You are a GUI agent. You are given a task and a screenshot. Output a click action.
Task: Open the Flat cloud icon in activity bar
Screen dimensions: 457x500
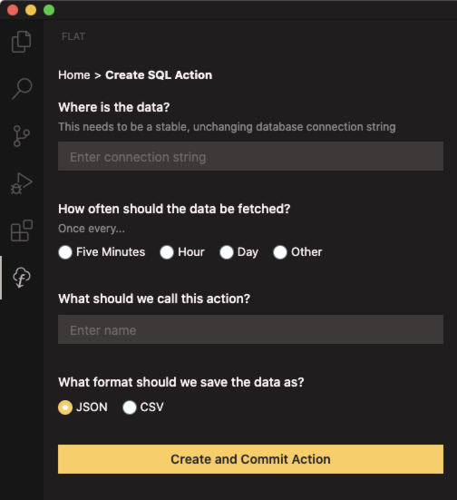[x=22, y=278]
